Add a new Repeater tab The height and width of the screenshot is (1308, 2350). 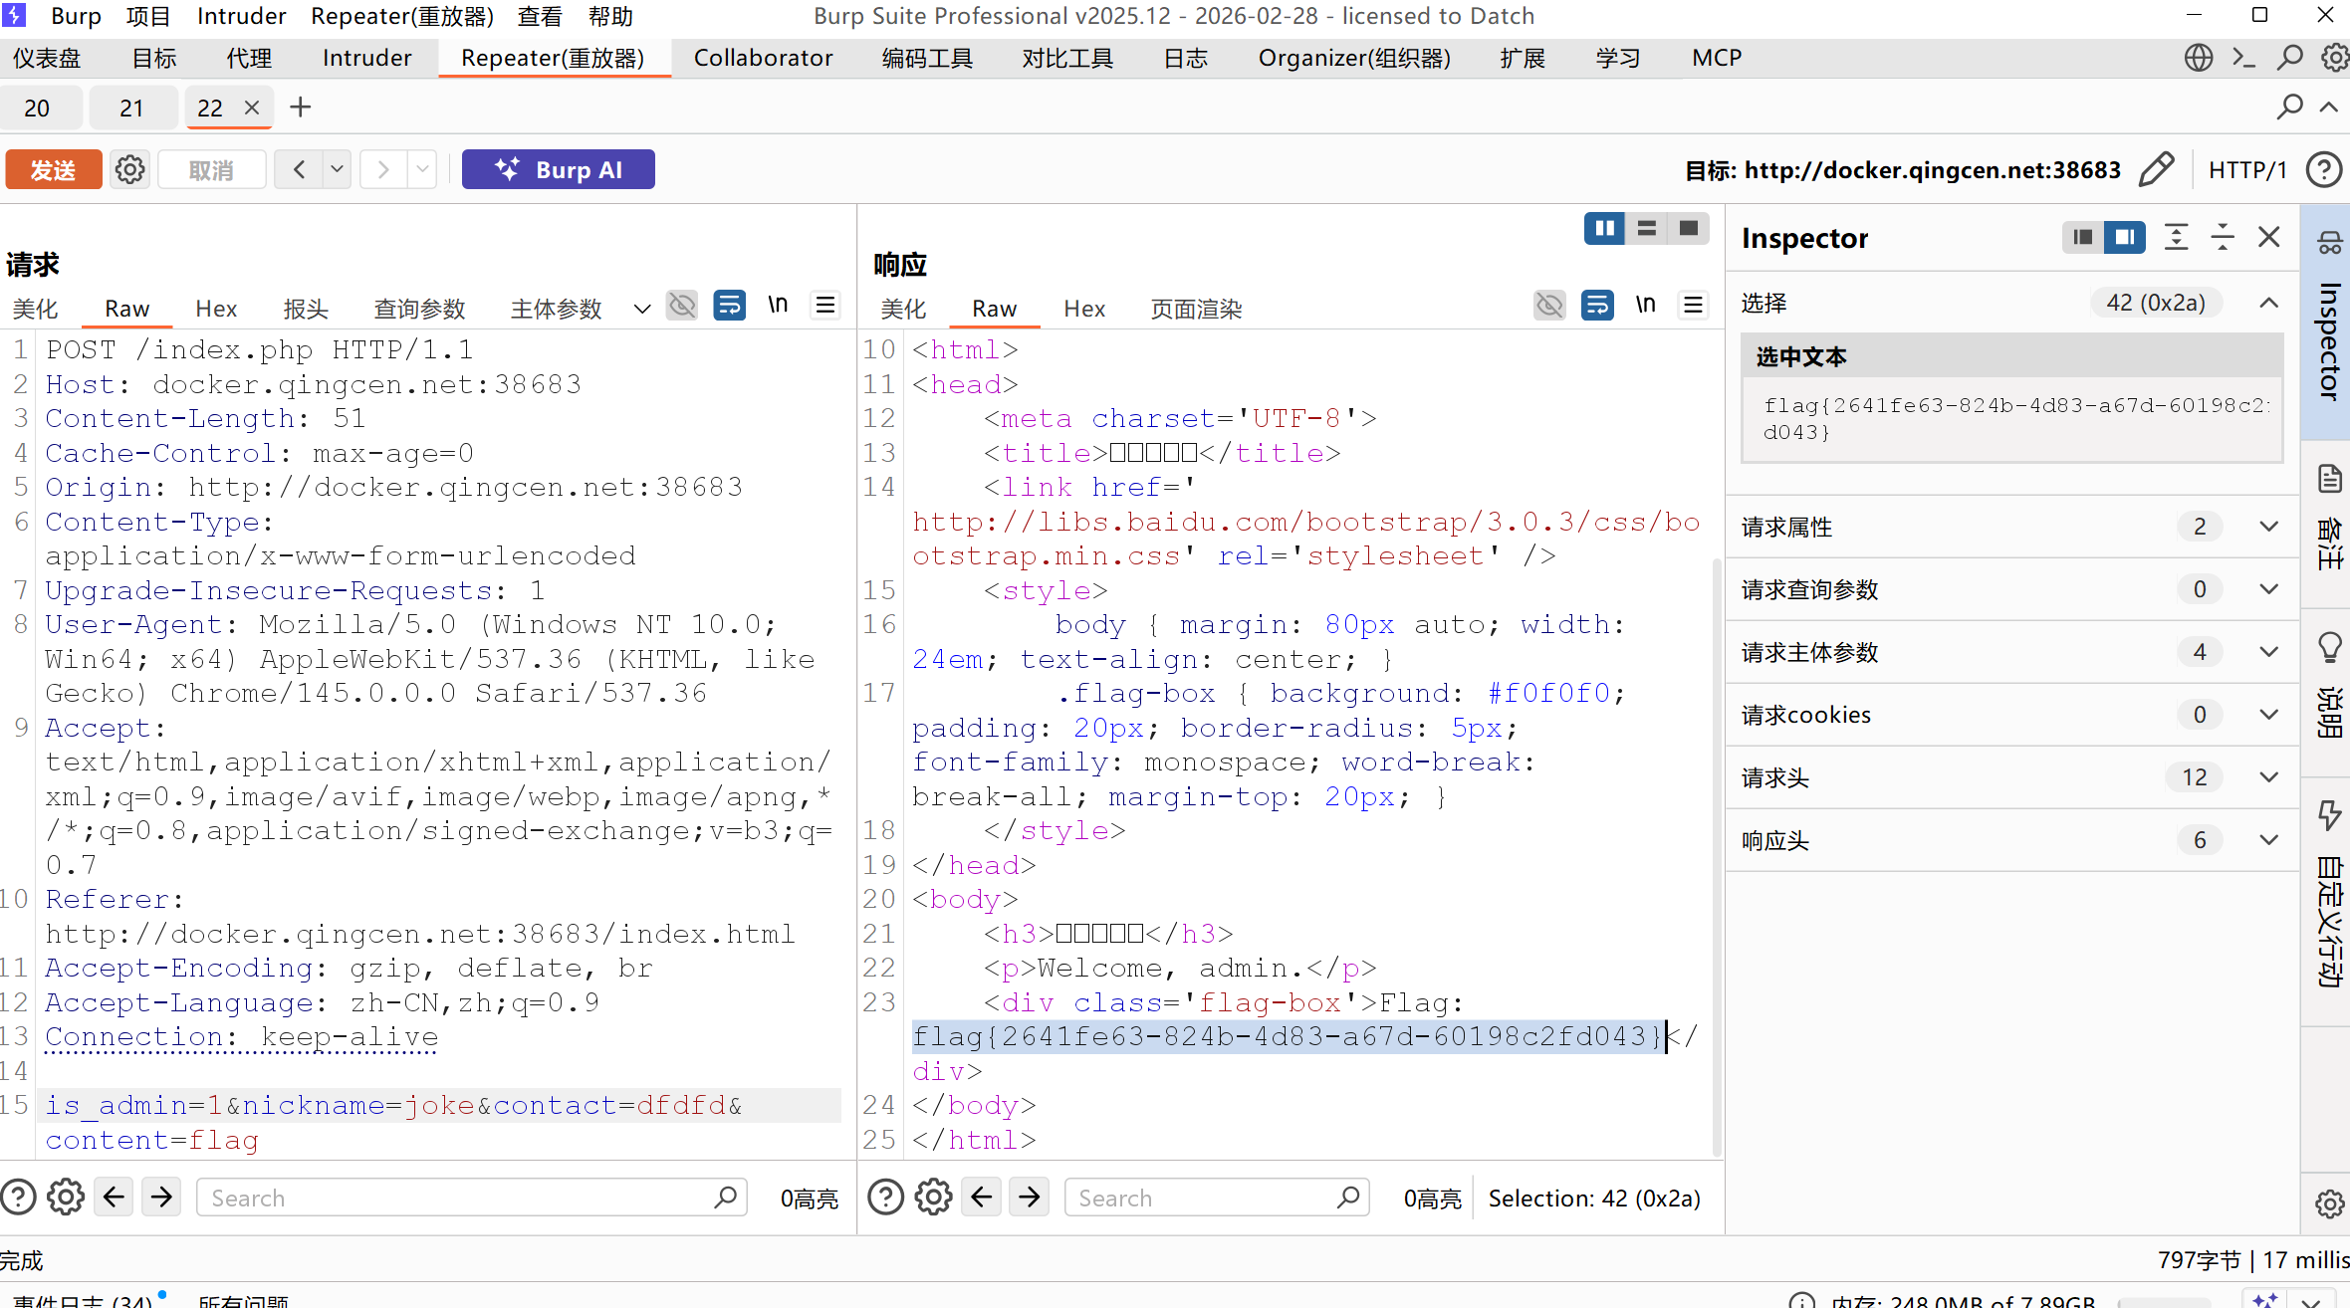coord(300,108)
